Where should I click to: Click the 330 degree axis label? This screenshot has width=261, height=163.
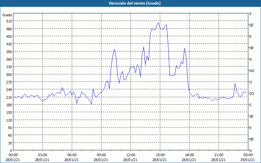[x=9, y=67]
